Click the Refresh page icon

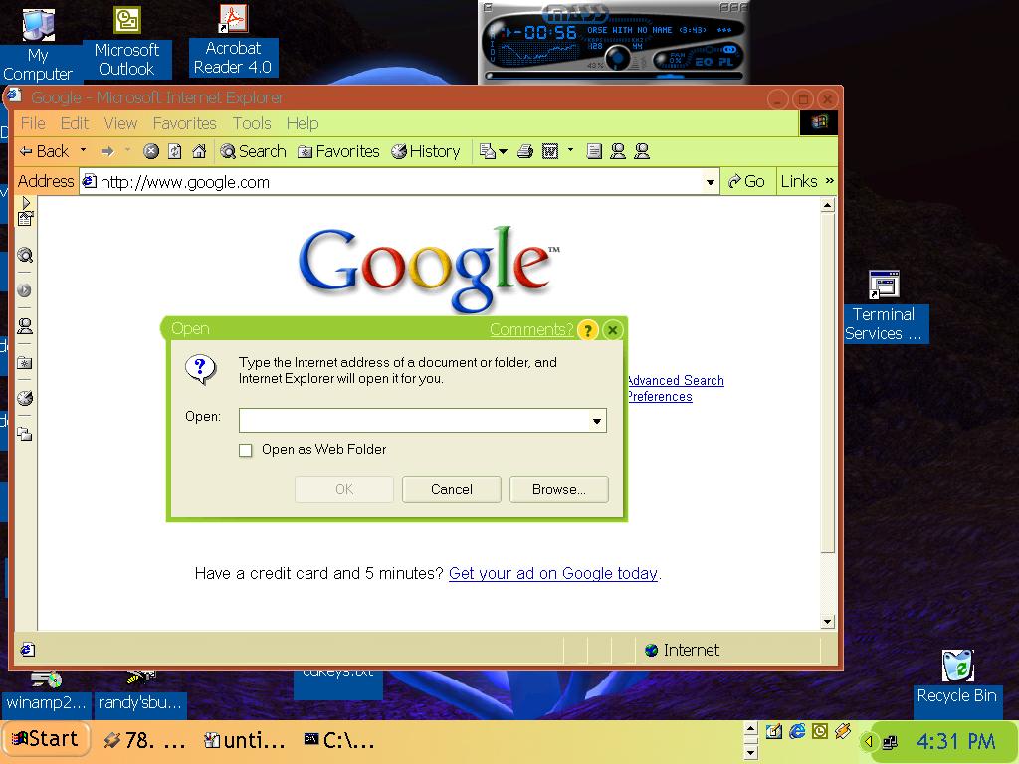[175, 152]
